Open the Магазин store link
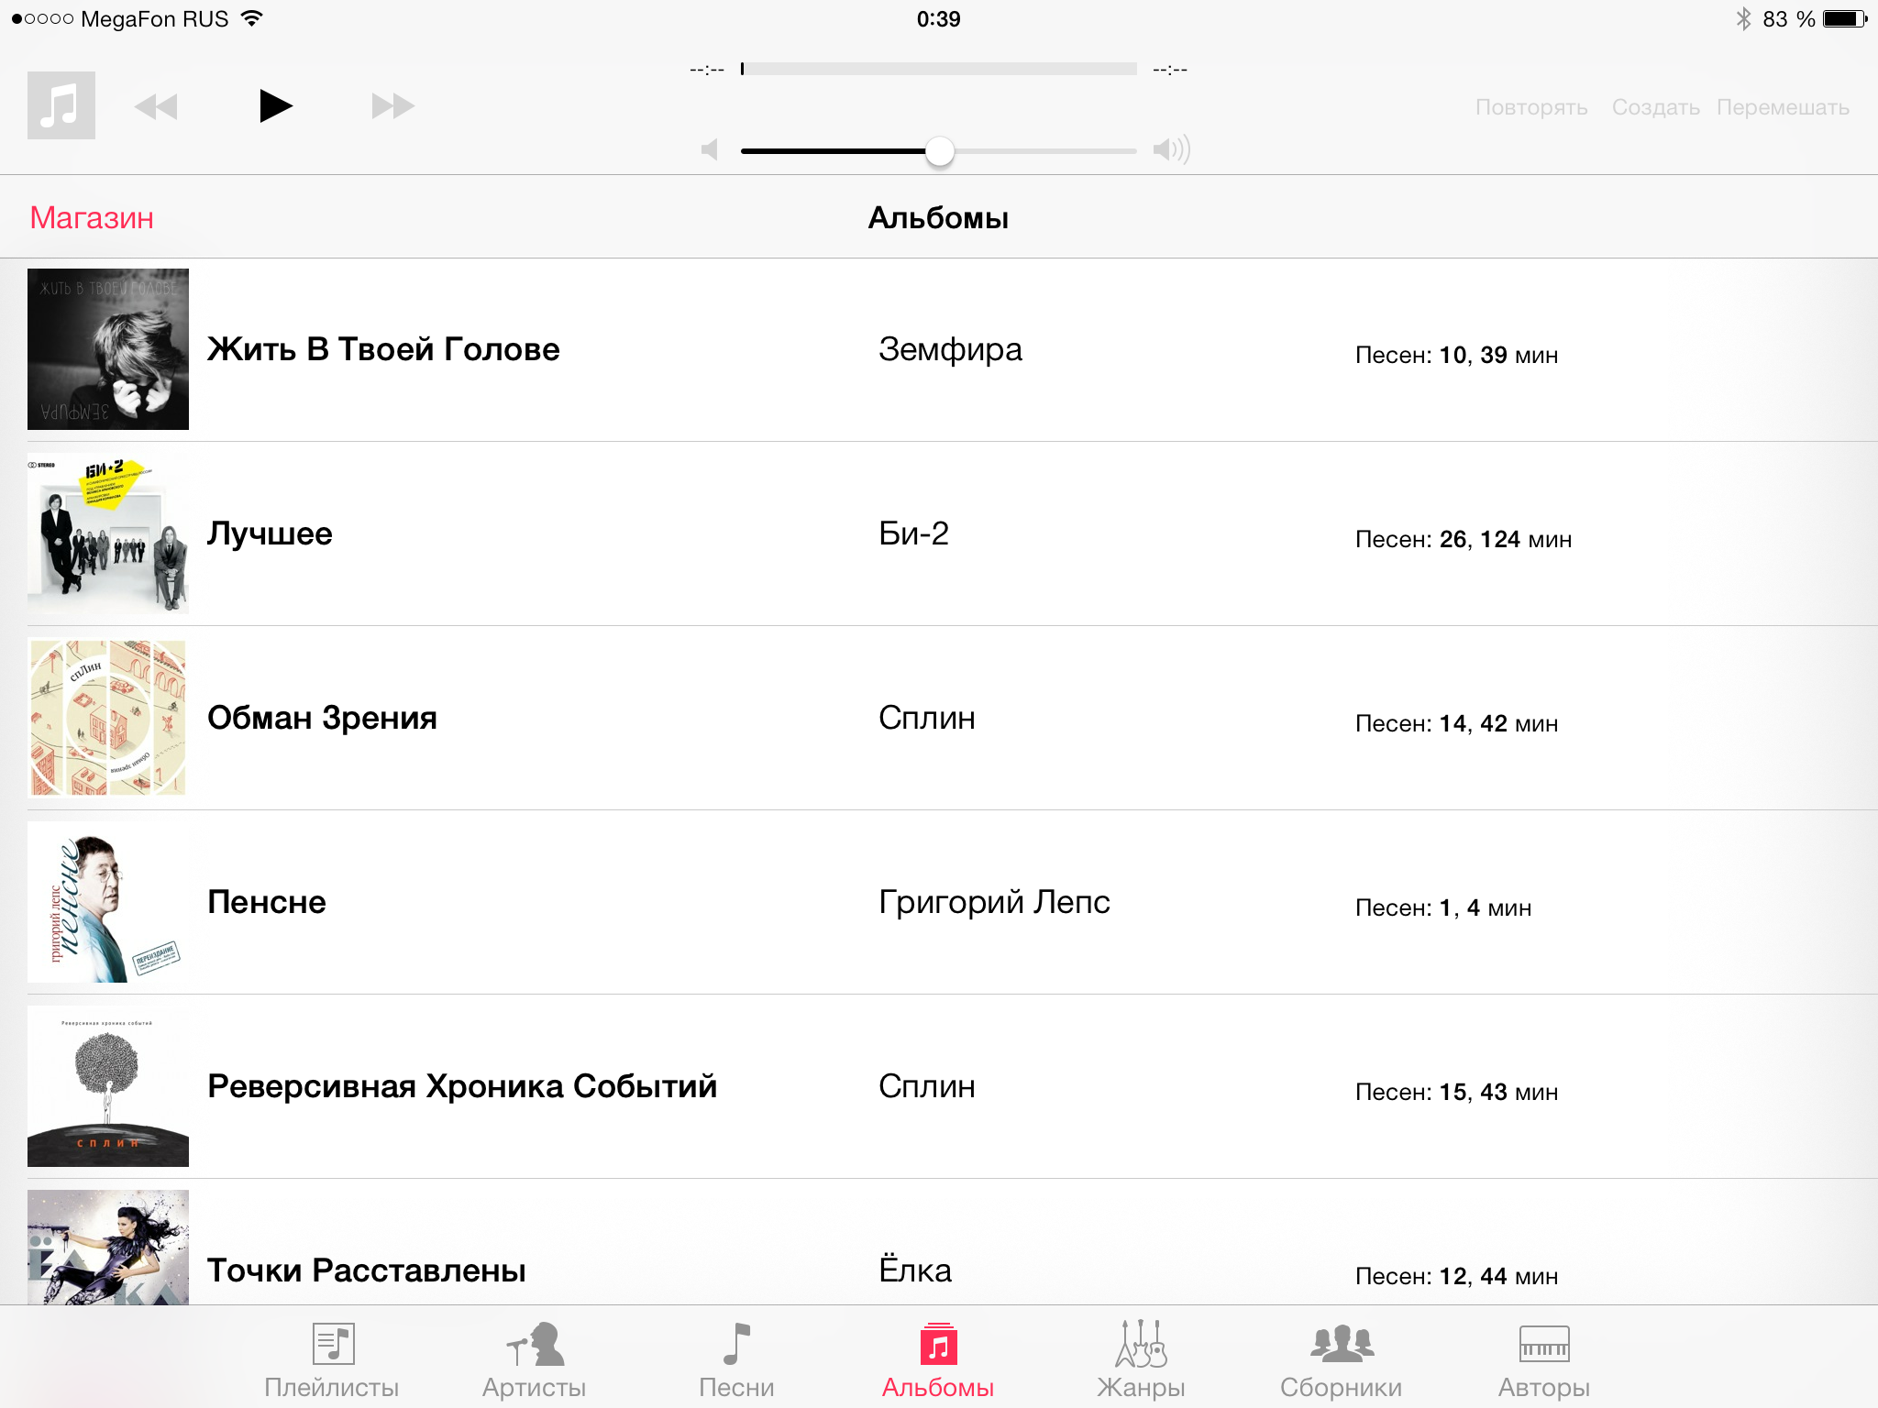This screenshot has width=1878, height=1408. pyautogui.click(x=92, y=217)
